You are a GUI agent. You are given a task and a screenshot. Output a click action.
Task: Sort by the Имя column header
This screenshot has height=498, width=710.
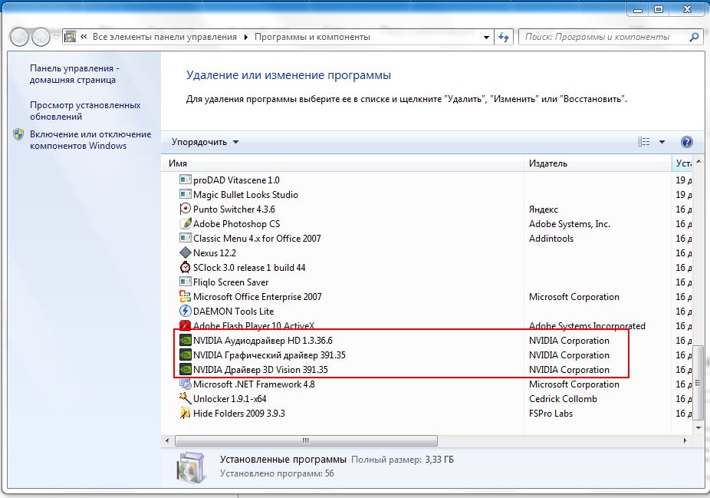(343, 163)
